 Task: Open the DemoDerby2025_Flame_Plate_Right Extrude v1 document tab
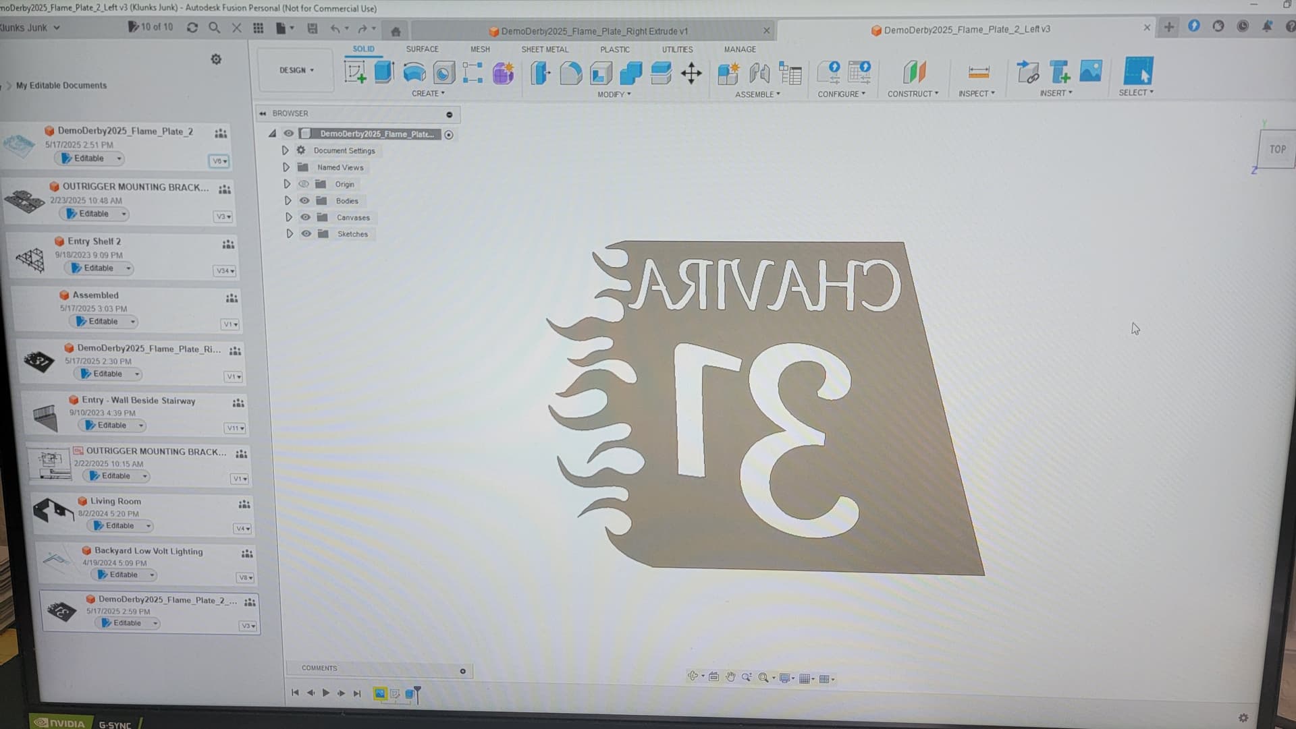coord(587,30)
